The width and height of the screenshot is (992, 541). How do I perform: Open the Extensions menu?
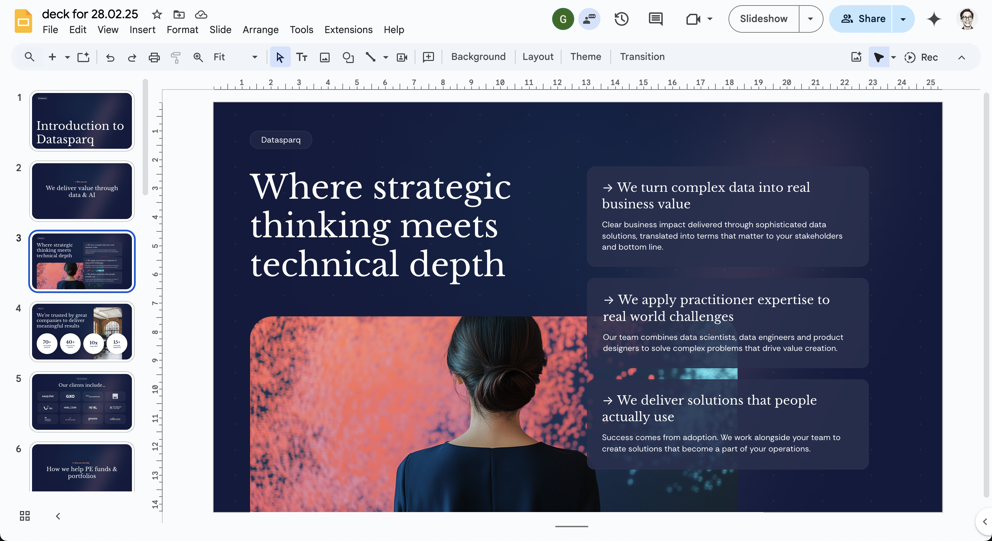[x=348, y=30]
